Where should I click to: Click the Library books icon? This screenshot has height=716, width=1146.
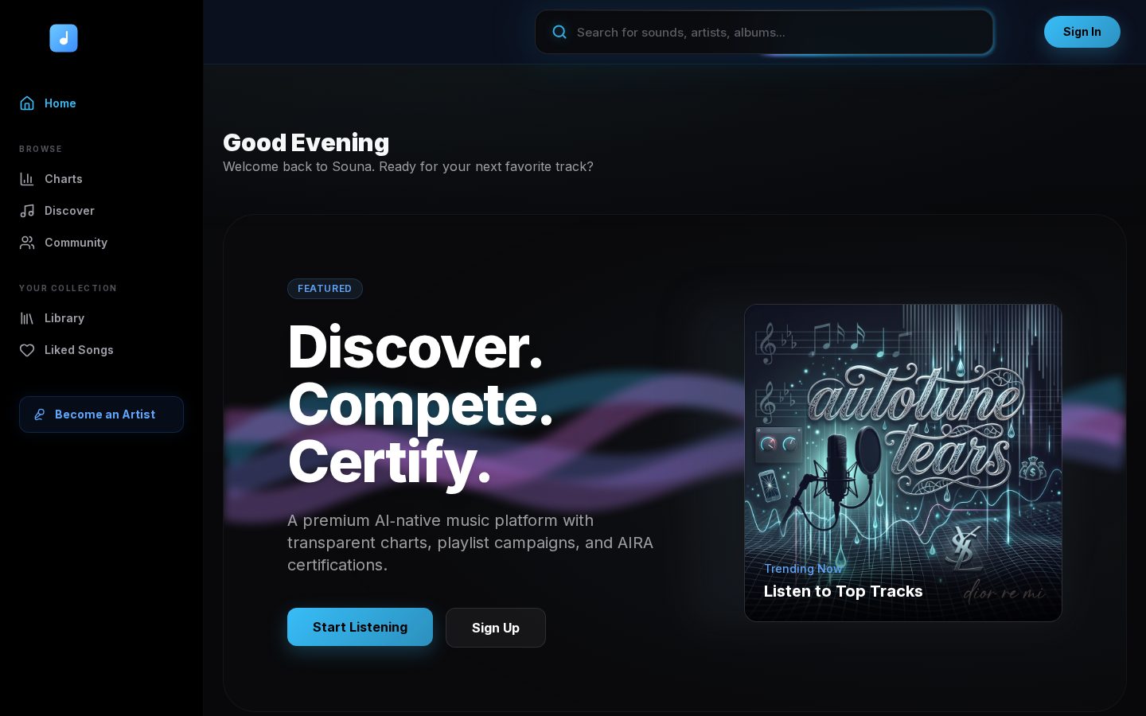tap(27, 318)
